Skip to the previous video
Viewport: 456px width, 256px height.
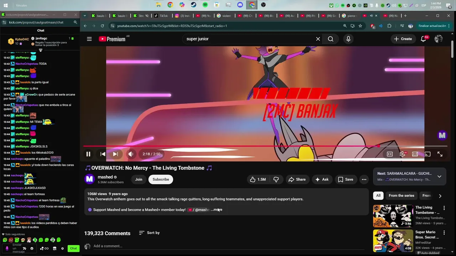(103, 154)
